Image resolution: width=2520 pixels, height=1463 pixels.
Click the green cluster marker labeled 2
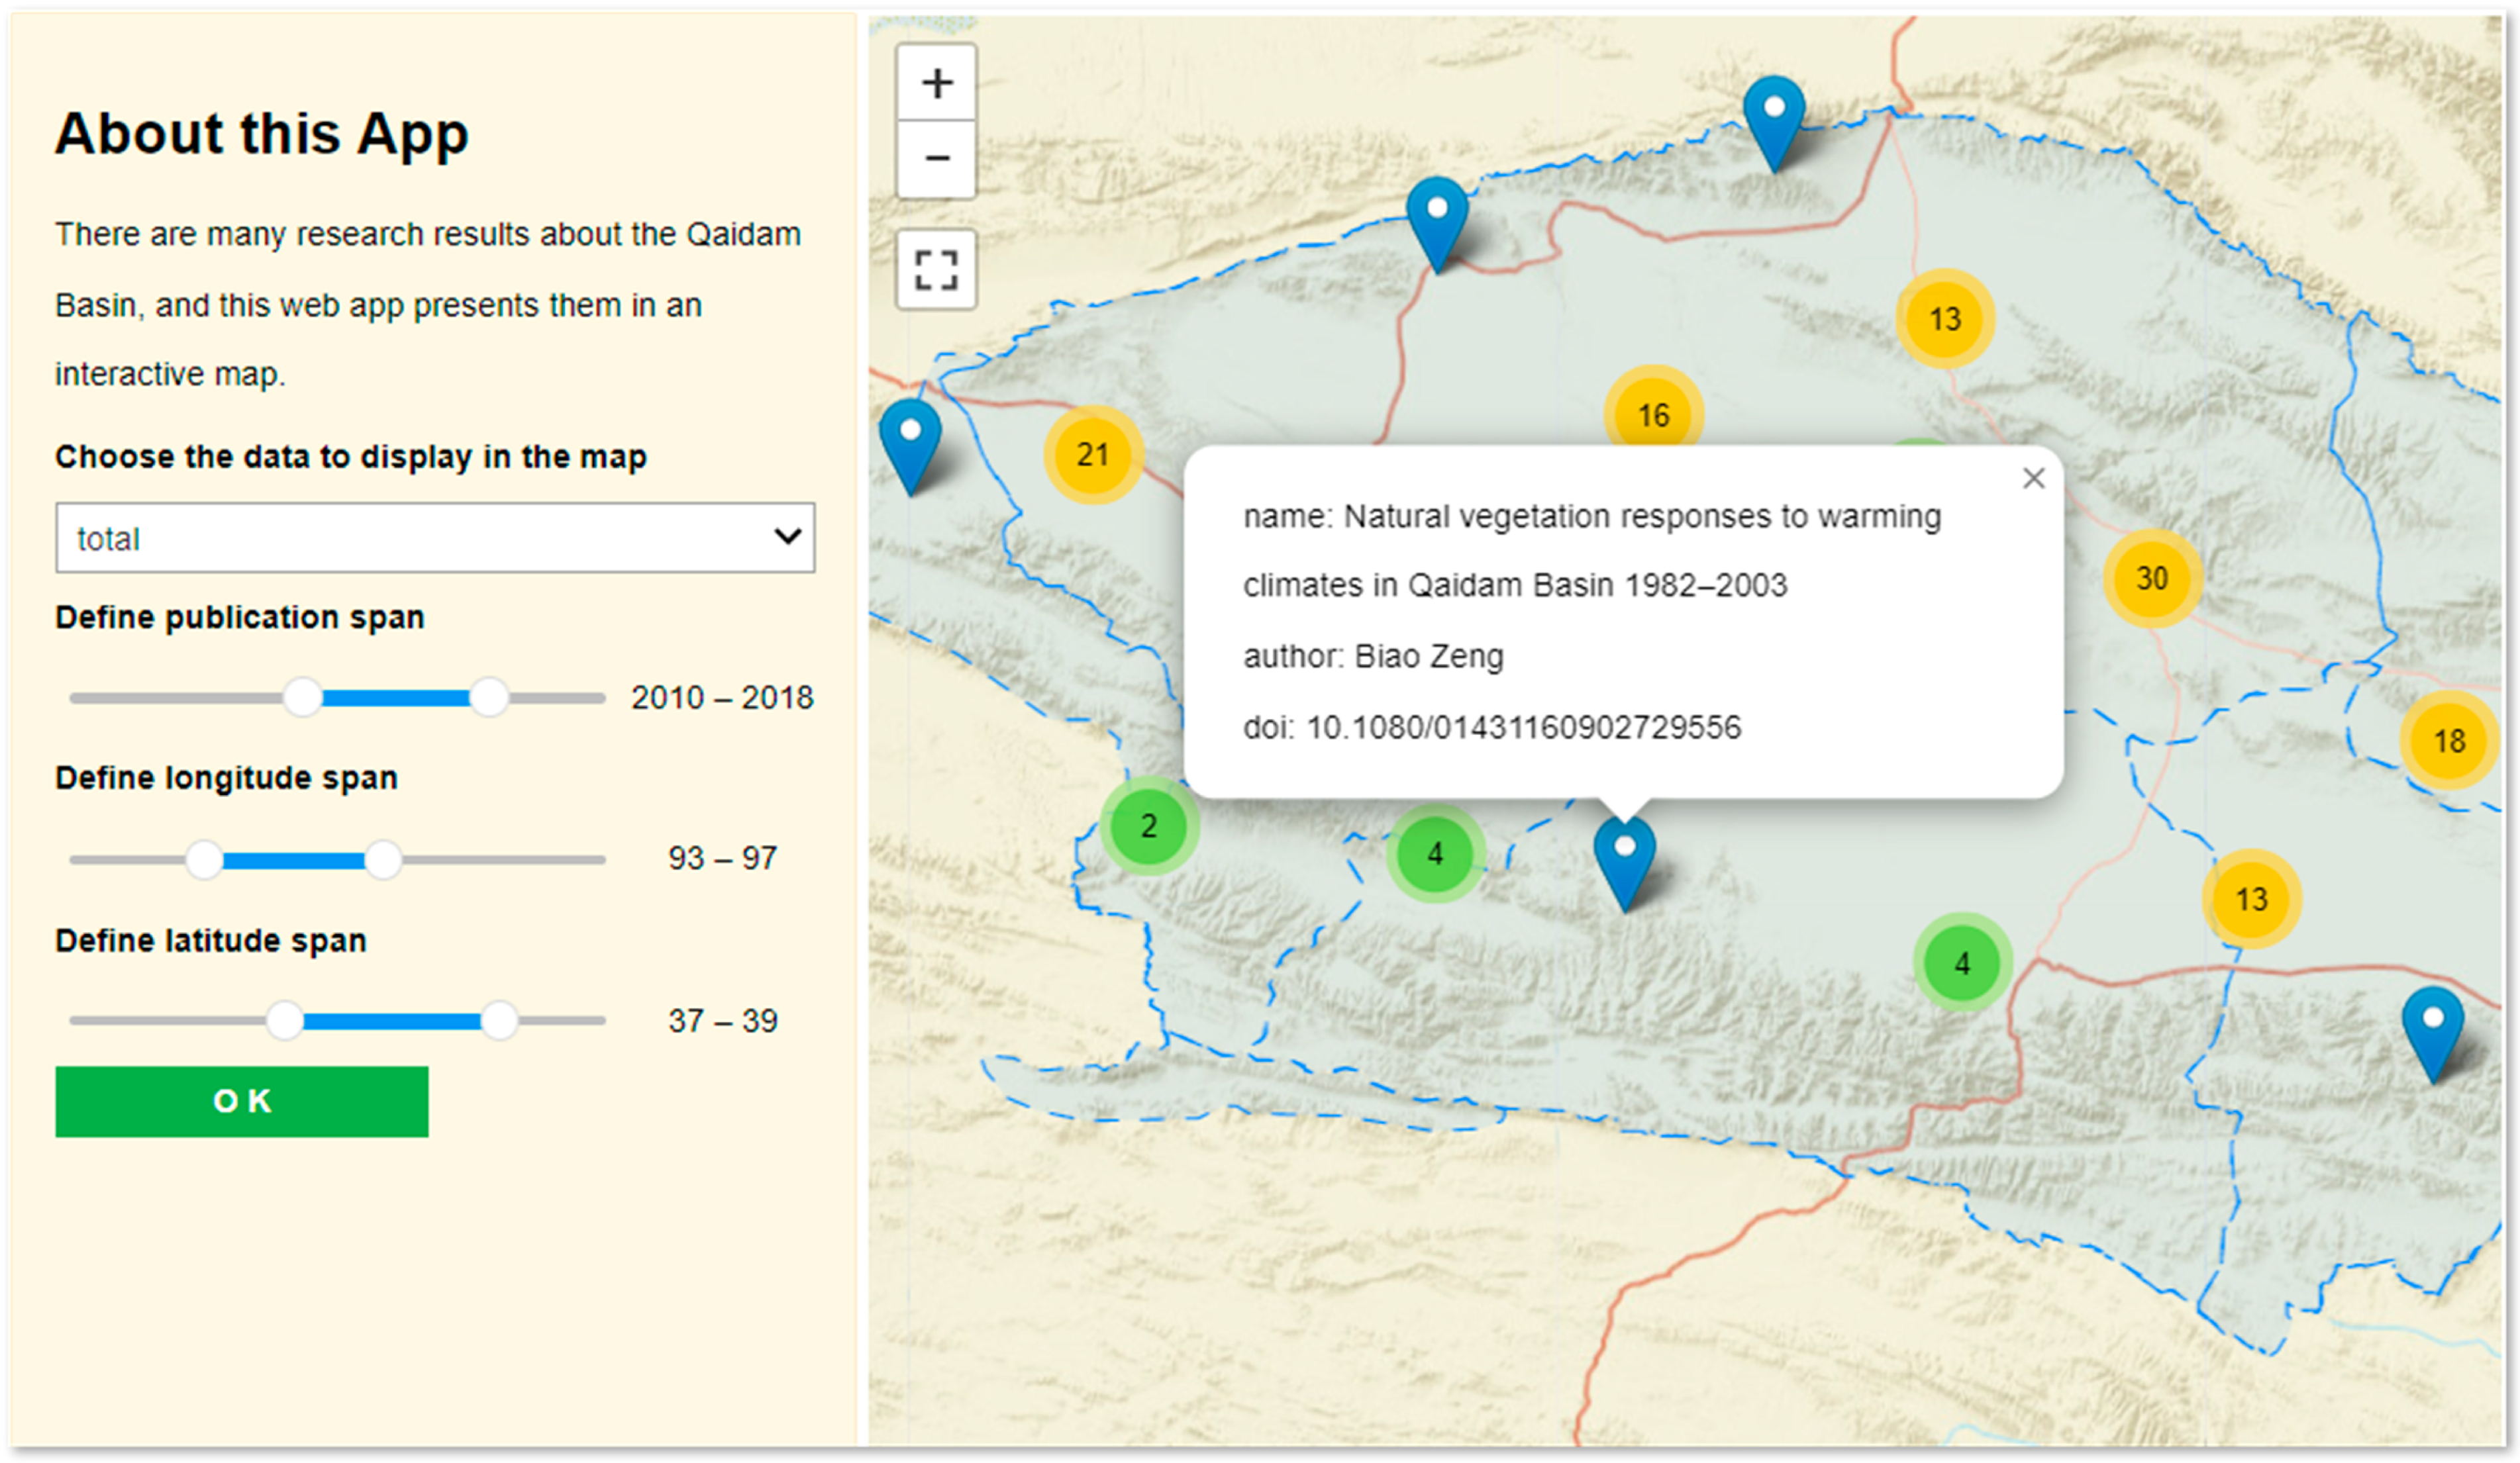(1148, 826)
